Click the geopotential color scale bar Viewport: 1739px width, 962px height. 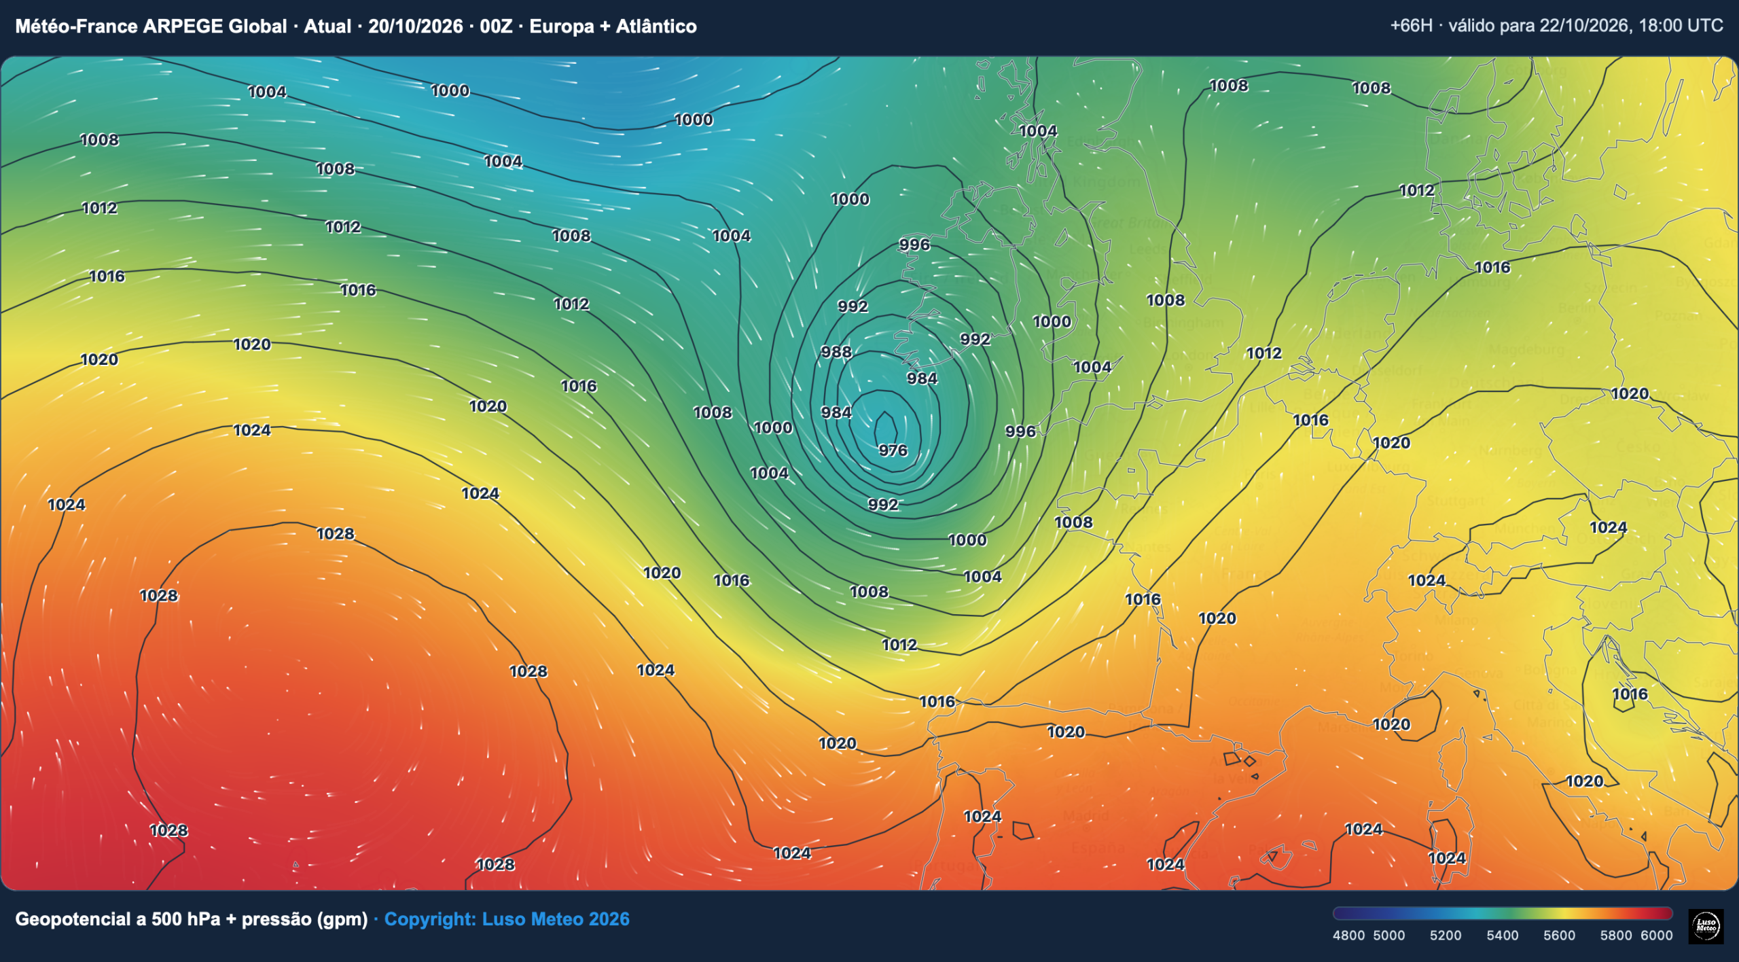point(1503,913)
